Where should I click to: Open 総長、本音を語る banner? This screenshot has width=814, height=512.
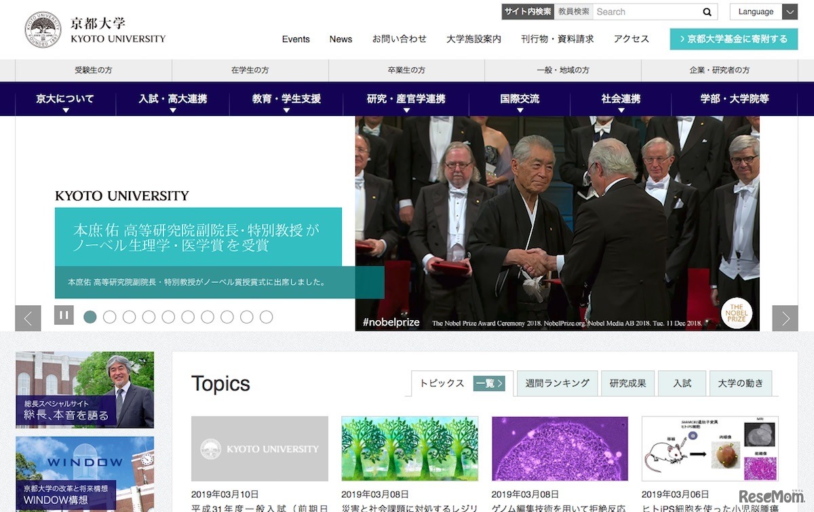click(85, 390)
